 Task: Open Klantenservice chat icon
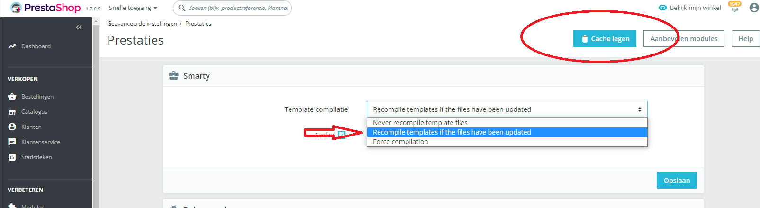pyautogui.click(x=12, y=142)
